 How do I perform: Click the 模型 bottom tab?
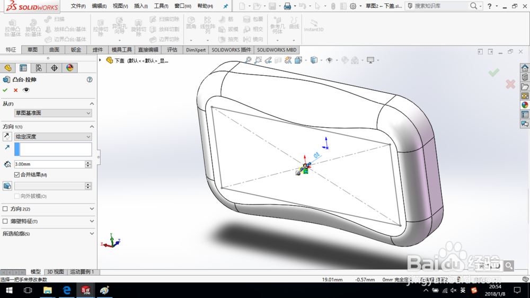(x=36, y=272)
